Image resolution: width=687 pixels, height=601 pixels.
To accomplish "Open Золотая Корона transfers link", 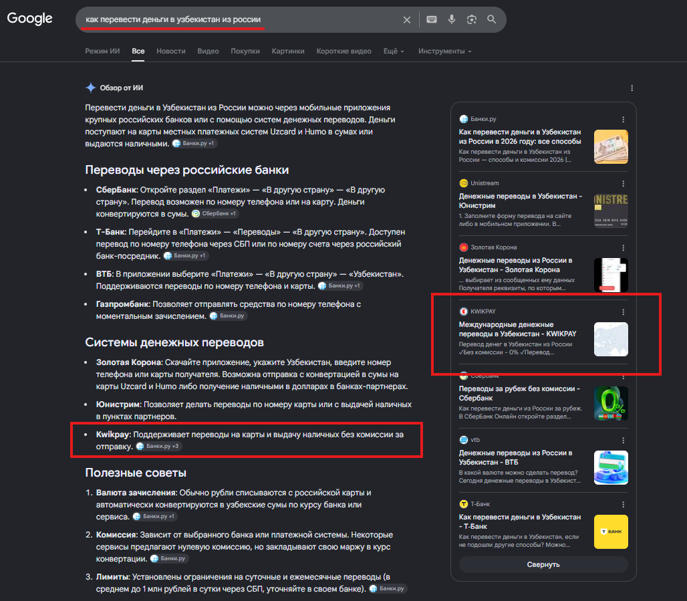I will 515,265.
